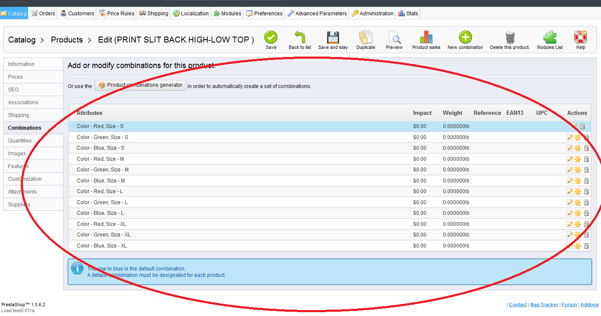
Task: Open the Addons footer link
Action: click(x=589, y=305)
